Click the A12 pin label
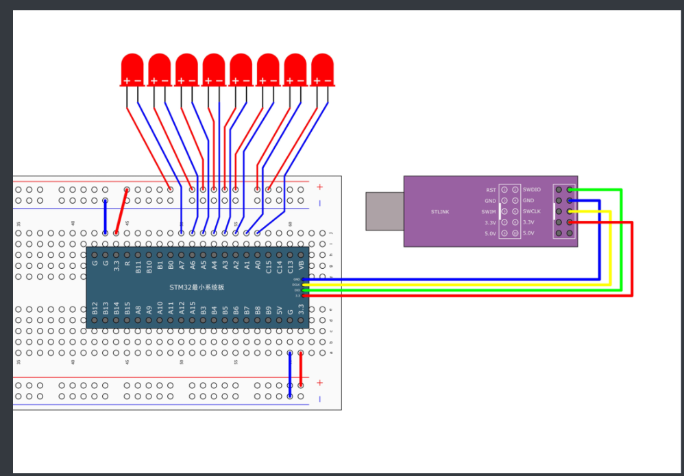 coord(182,309)
